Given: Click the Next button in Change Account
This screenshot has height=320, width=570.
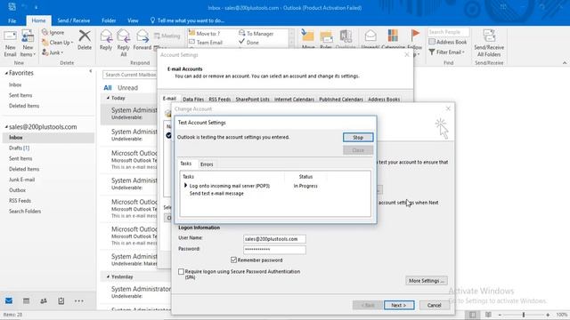Looking at the screenshot, I should coord(399,305).
